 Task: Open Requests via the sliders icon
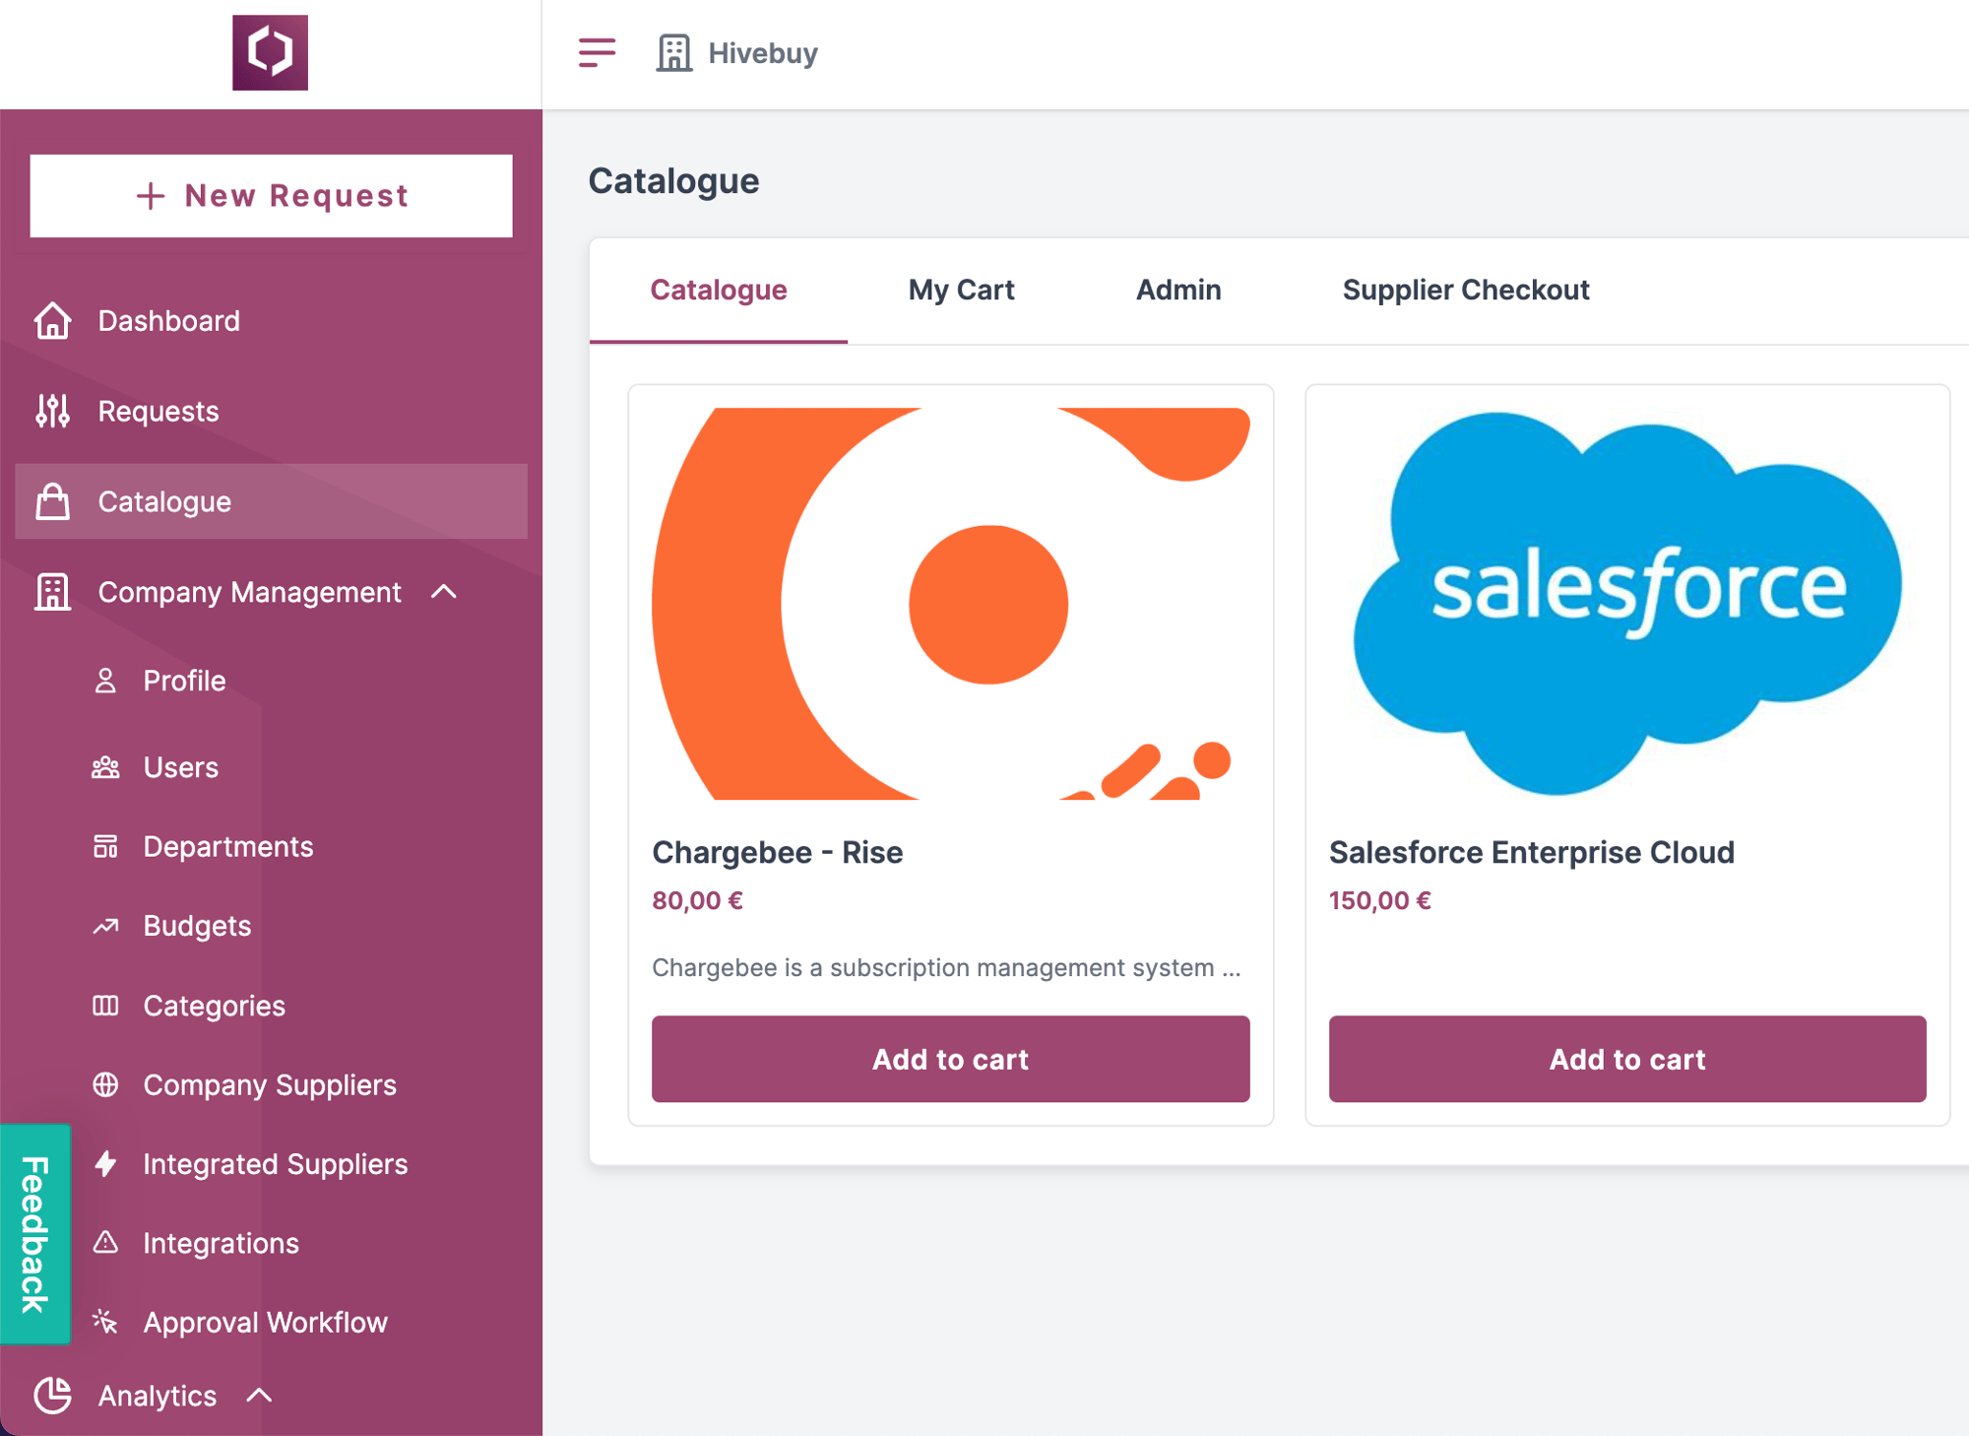click(x=52, y=411)
